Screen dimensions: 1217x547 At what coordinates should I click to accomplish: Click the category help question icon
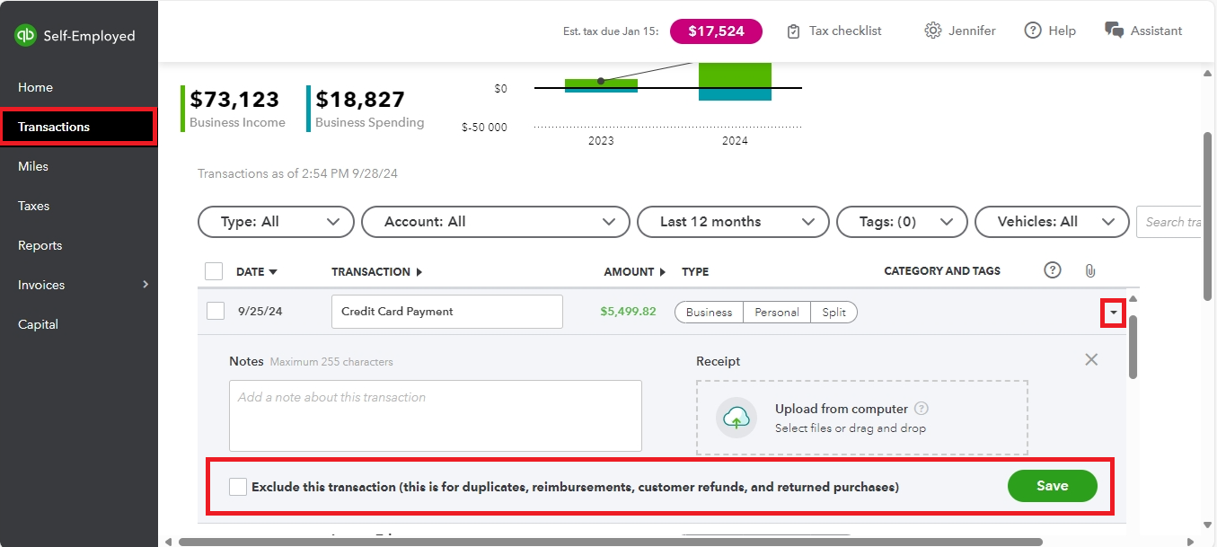click(1054, 270)
